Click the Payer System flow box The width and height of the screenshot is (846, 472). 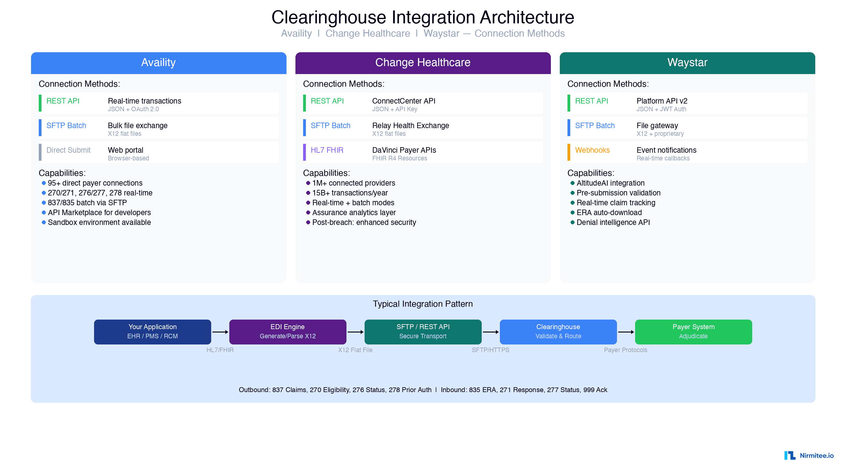pos(694,332)
